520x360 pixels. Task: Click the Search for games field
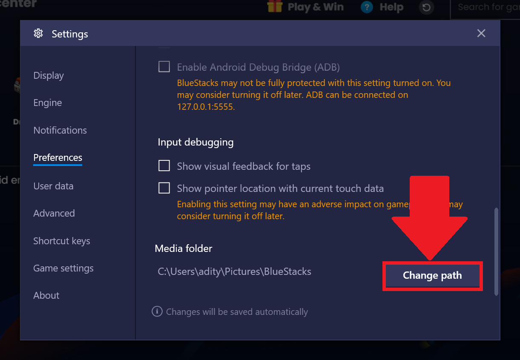coord(486,7)
